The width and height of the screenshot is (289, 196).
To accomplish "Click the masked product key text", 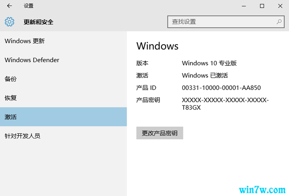I will click(225, 104).
